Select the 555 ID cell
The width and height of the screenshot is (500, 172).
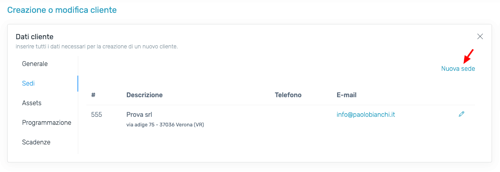point(97,114)
